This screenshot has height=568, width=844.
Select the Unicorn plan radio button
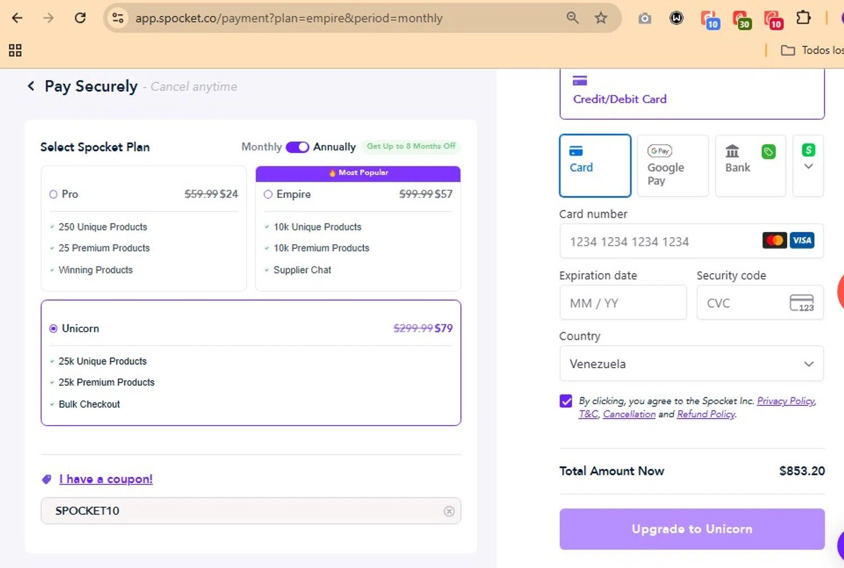tap(53, 328)
